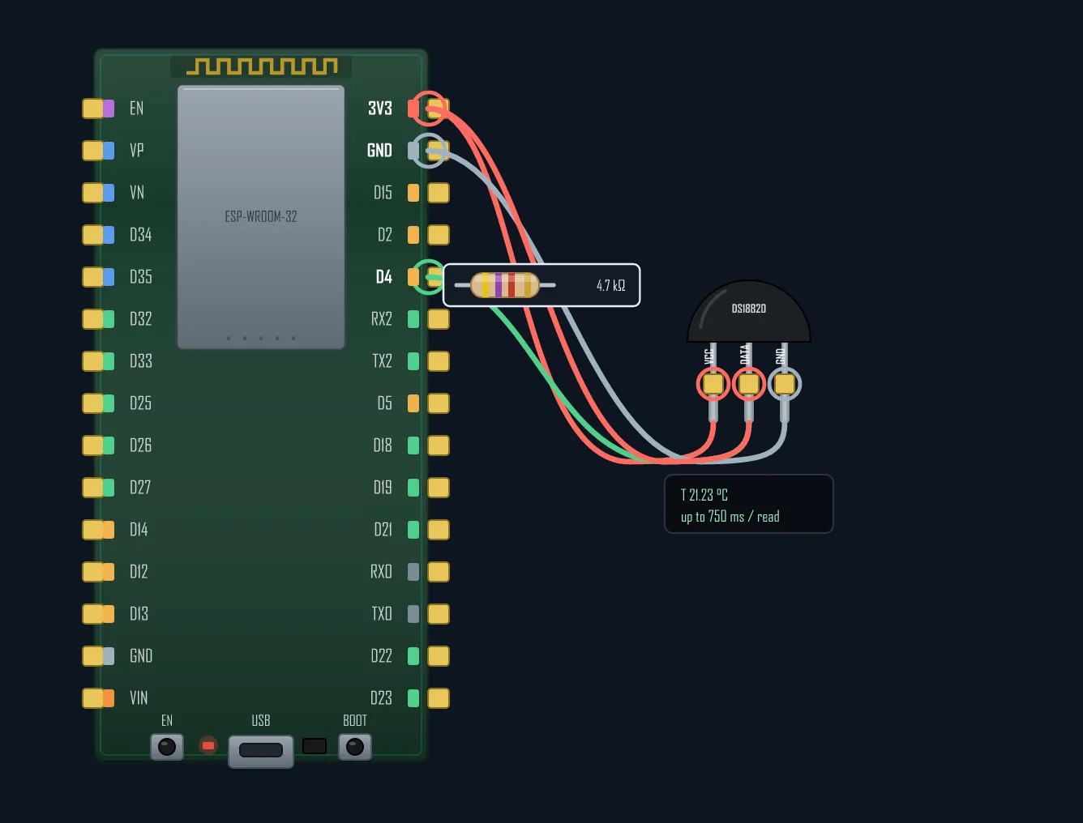This screenshot has width=1083, height=823.
Task: Click the D5 pin pad
Action: click(x=439, y=403)
